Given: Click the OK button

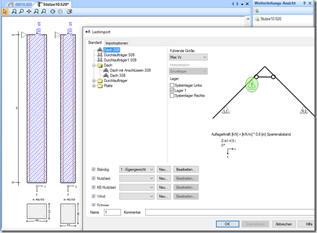Looking at the screenshot, I should pos(227,224).
